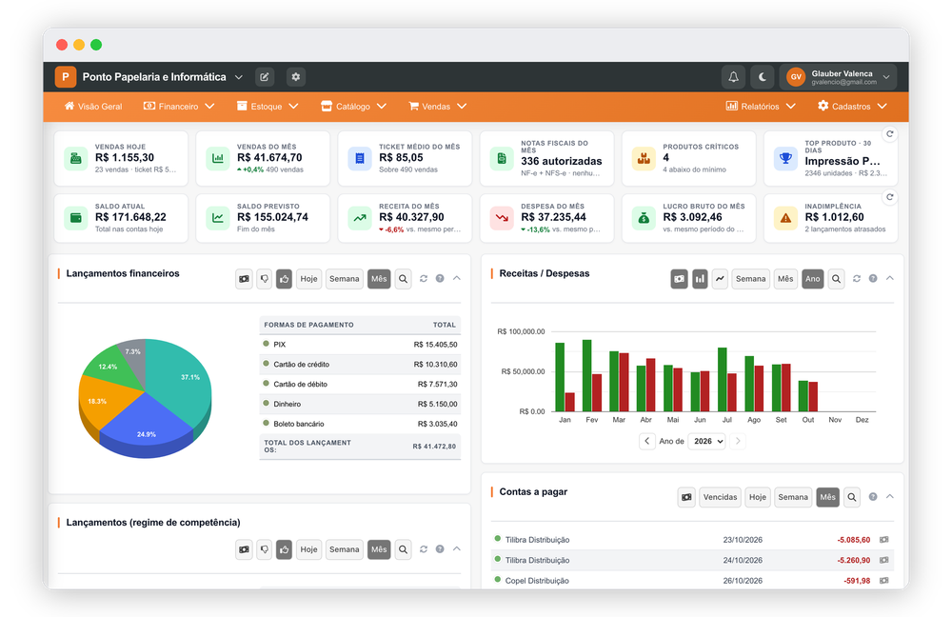
Task: Search in Contas a pagar panel
Action: point(852,497)
